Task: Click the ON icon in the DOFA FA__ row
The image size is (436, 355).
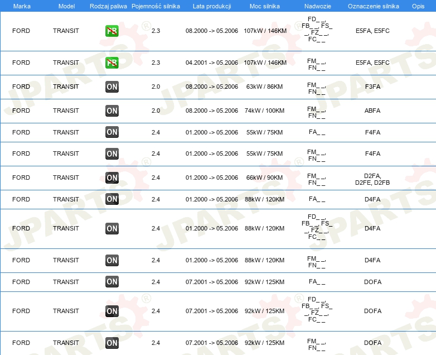Action: point(112,282)
